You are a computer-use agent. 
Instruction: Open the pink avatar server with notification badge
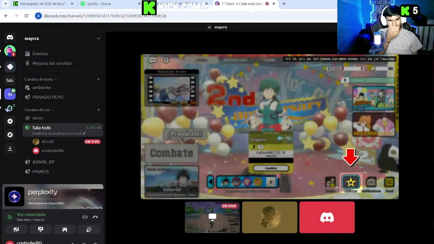(10, 51)
